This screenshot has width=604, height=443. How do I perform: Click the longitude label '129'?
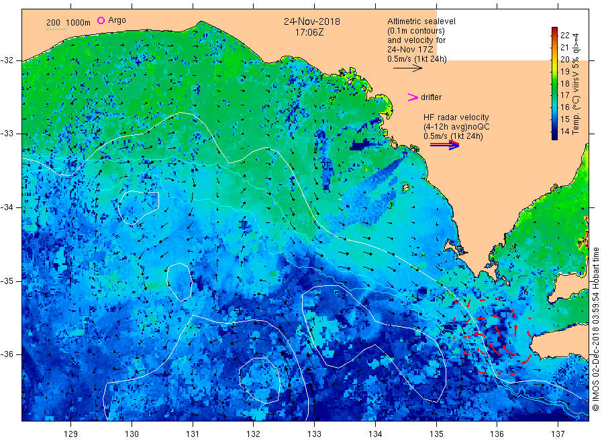(x=71, y=434)
